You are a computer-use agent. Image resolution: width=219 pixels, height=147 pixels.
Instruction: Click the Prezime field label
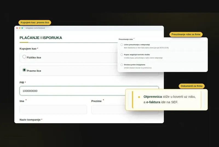(x=96, y=101)
